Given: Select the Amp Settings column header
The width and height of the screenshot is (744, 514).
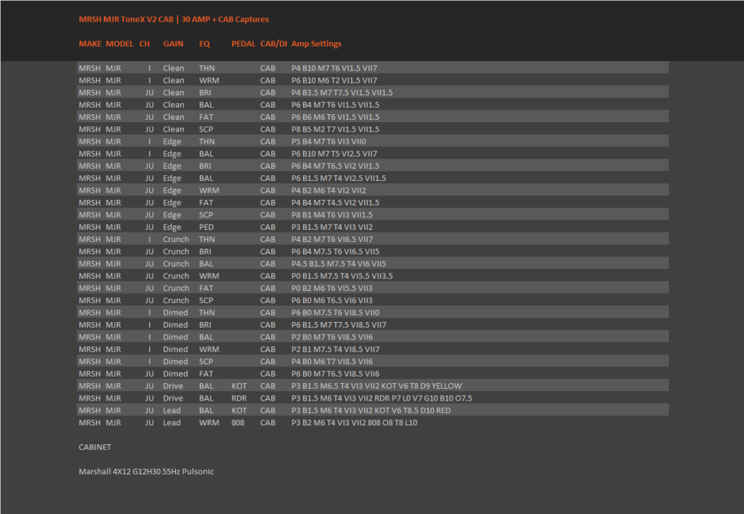Looking at the screenshot, I should (x=317, y=44).
